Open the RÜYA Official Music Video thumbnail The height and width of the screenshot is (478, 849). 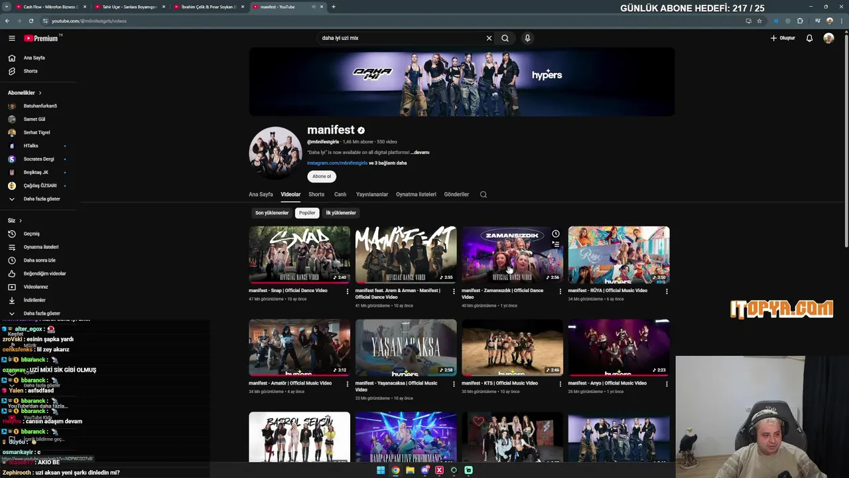pos(619,254)
